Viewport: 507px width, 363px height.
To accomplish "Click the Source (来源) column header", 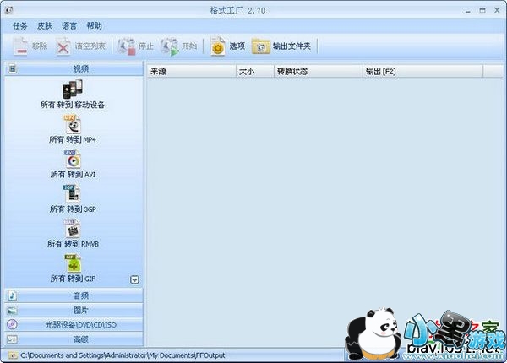I will pos(192,72).
